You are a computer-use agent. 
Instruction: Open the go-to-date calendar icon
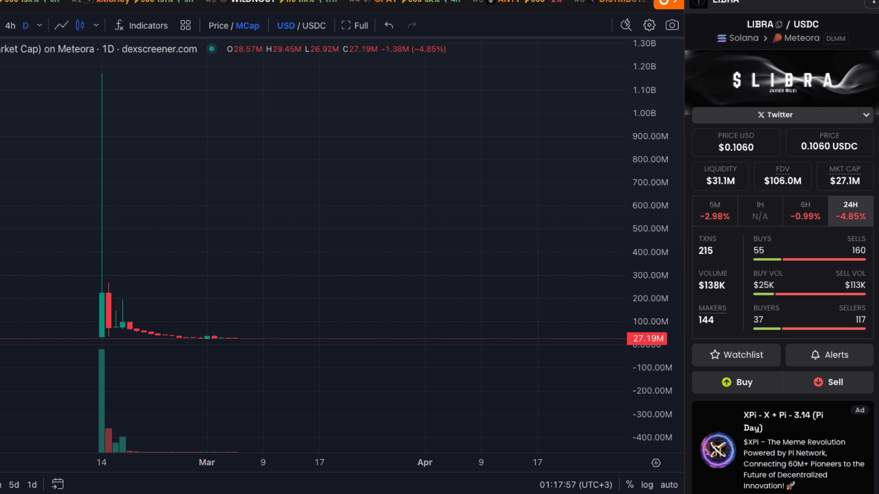[58, 484]
